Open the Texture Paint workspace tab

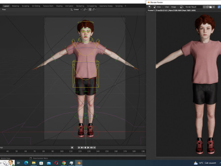tap(48, 6)
